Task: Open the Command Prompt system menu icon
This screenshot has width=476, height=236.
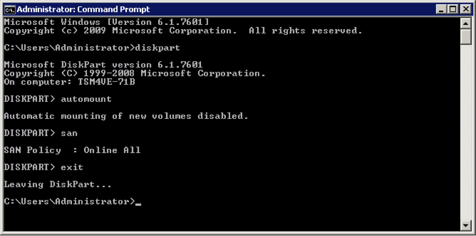Action: coord(10,10)
